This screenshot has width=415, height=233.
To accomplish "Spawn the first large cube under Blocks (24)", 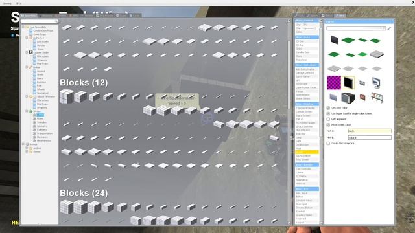I will pos(66,207).
